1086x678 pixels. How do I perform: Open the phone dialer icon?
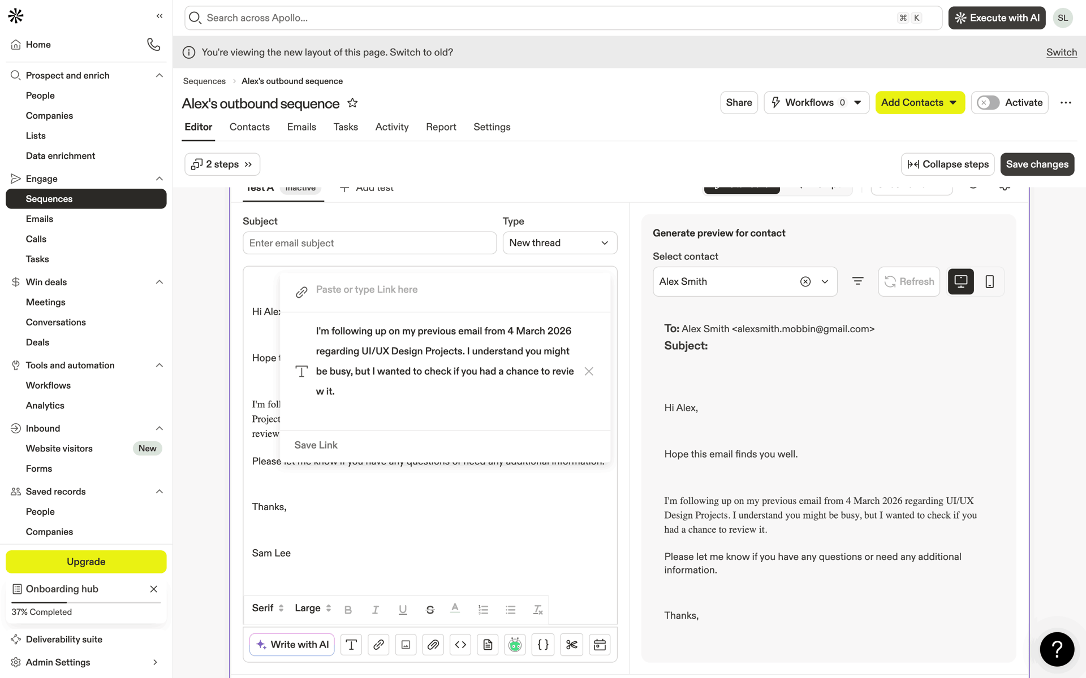click(x=153, y=45)
